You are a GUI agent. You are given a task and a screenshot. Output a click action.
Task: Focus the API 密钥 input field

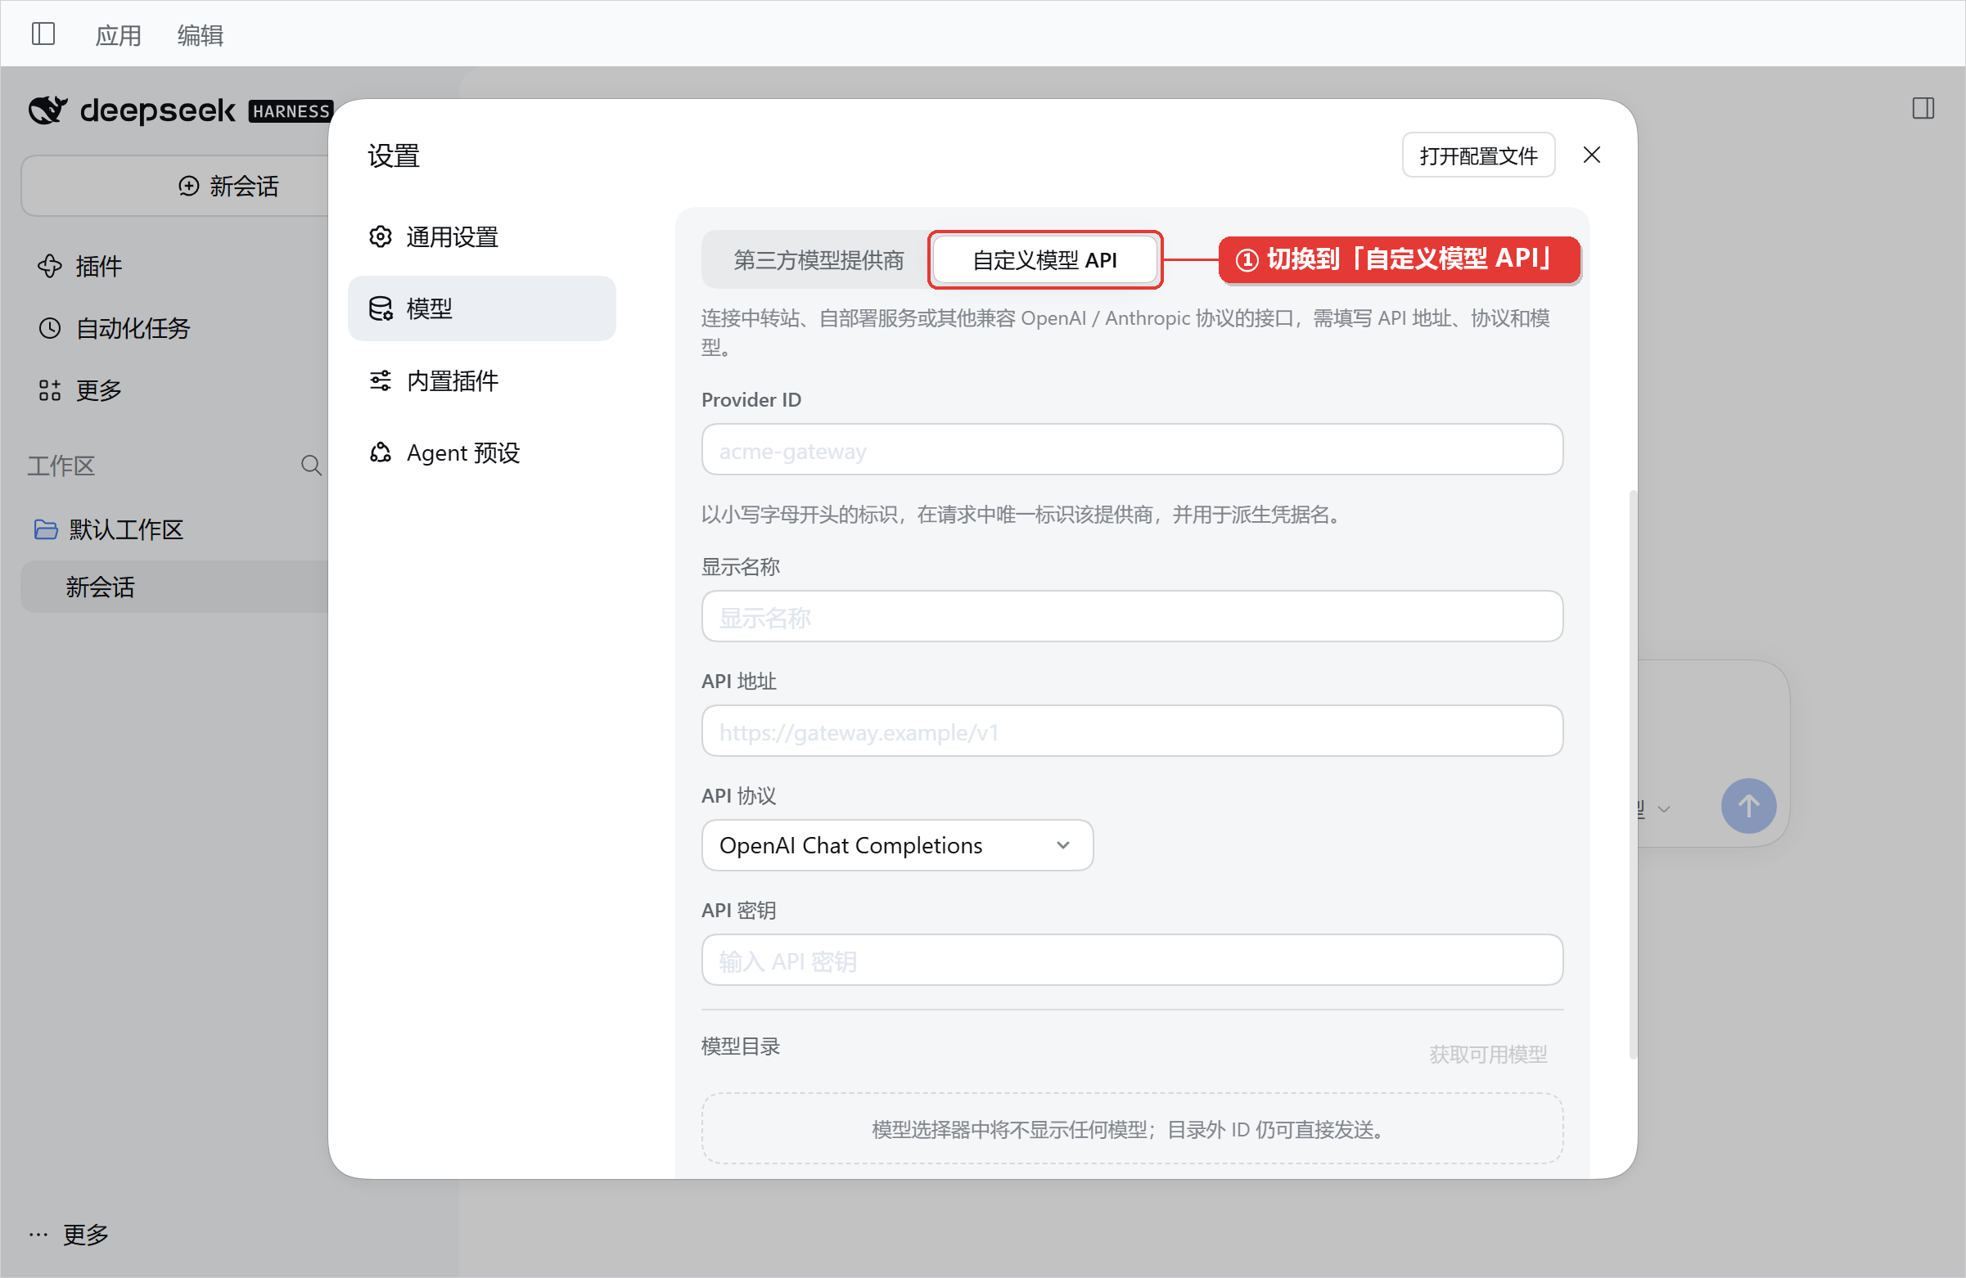point(1132,961)
